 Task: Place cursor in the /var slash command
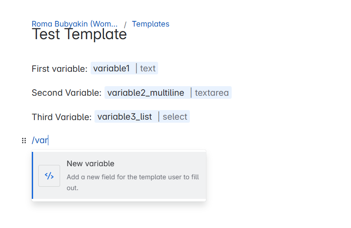pos(40,140)
